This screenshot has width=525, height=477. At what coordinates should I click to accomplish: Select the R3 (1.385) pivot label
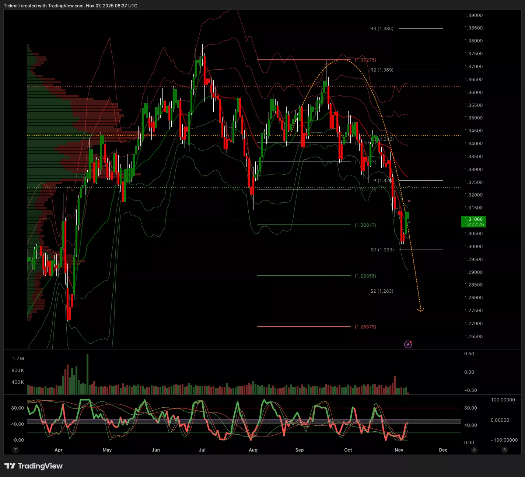(x=382, y=28)
